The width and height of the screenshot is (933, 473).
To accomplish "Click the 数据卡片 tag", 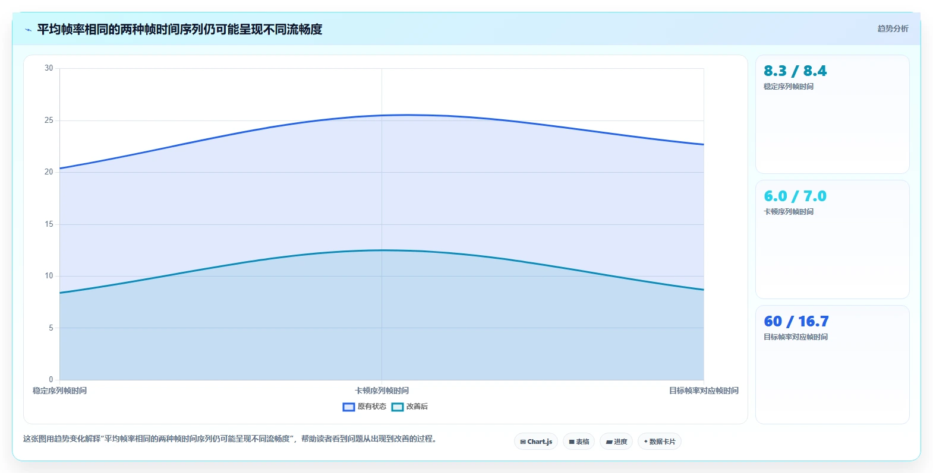I will click(660, 442).
